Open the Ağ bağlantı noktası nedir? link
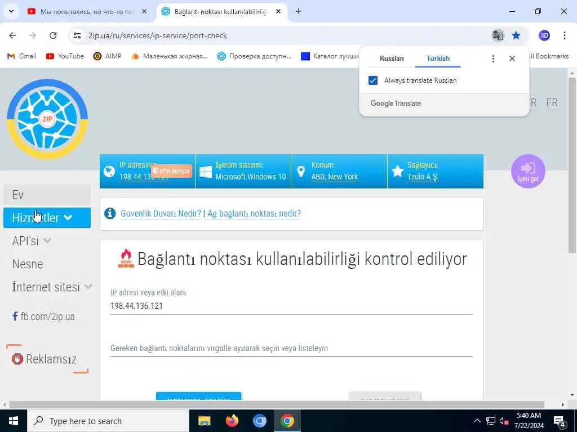Image resolution: width=577 pixels, height=432 pixels. (x=254, y=213)
